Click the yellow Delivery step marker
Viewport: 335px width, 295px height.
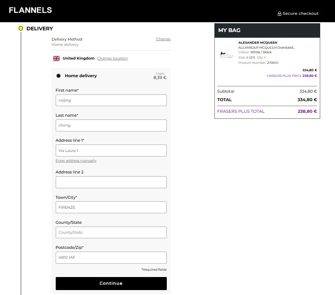pos(21,29)
